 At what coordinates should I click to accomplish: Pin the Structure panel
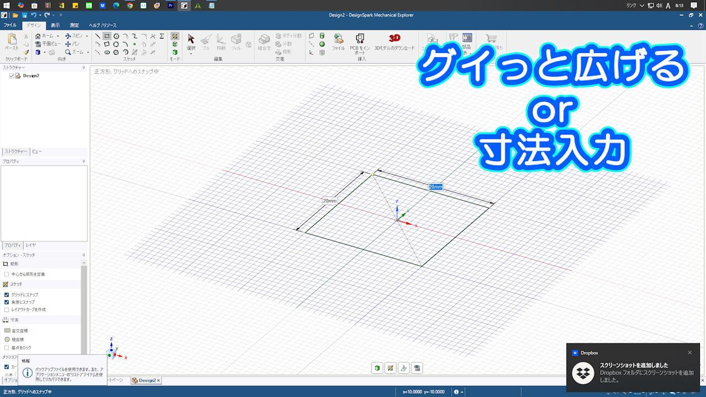tap(84, 68)
